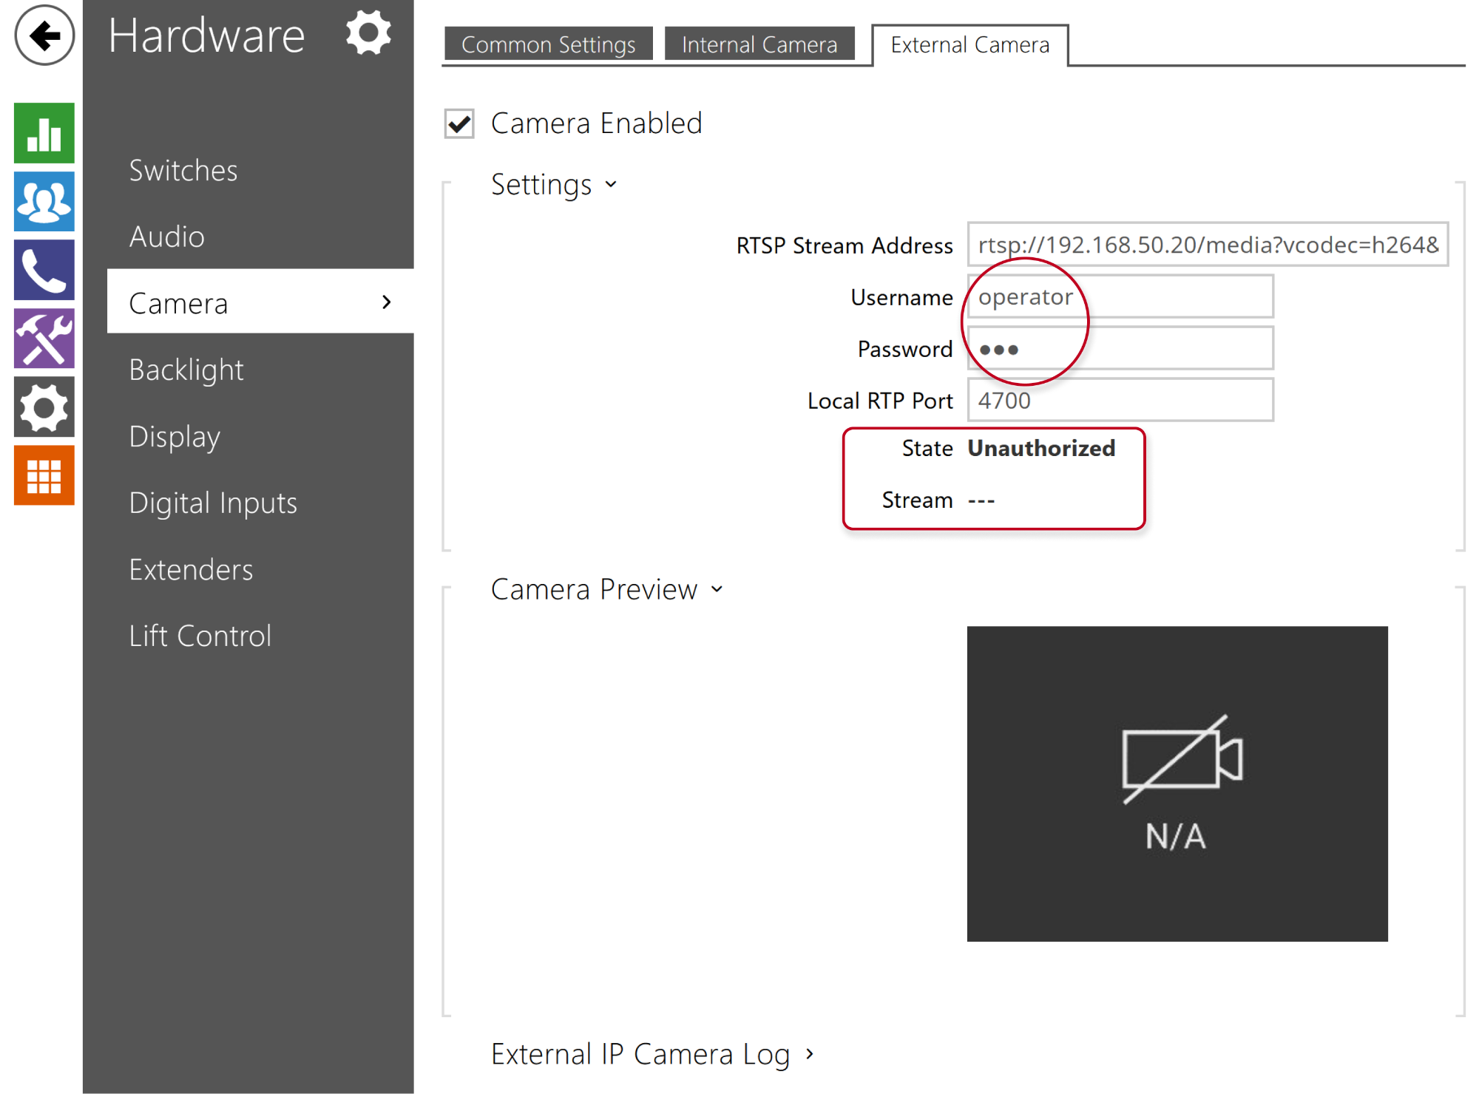1479x1094 pixels.
Task: Click the Password input field
Action: [x=1120, y=348]
